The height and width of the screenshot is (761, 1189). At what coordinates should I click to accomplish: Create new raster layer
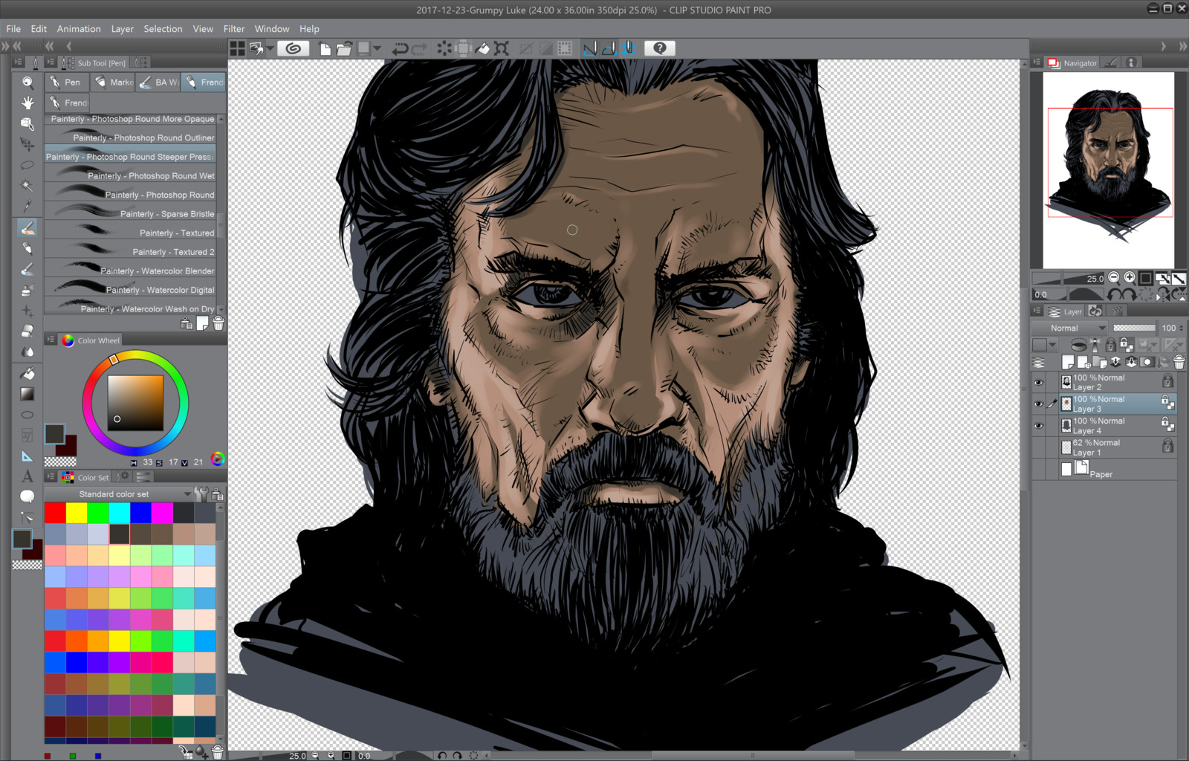(1068, 363)
